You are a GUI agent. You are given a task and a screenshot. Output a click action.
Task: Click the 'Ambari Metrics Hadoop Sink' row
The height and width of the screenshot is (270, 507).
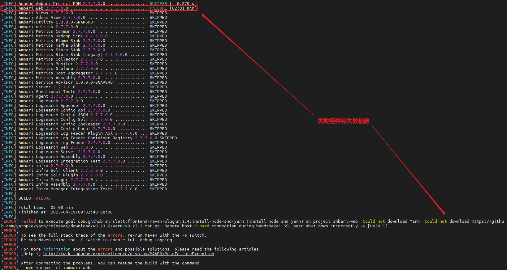pyautogui.click(x=84, y=36)
